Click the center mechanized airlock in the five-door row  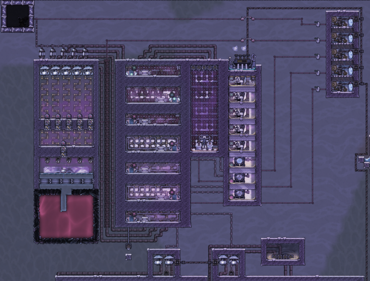coord(69,124)
